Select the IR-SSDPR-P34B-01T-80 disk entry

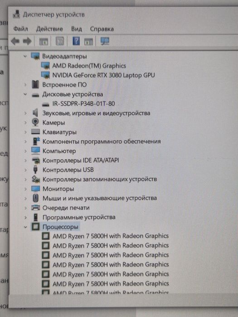pos(83,104)
